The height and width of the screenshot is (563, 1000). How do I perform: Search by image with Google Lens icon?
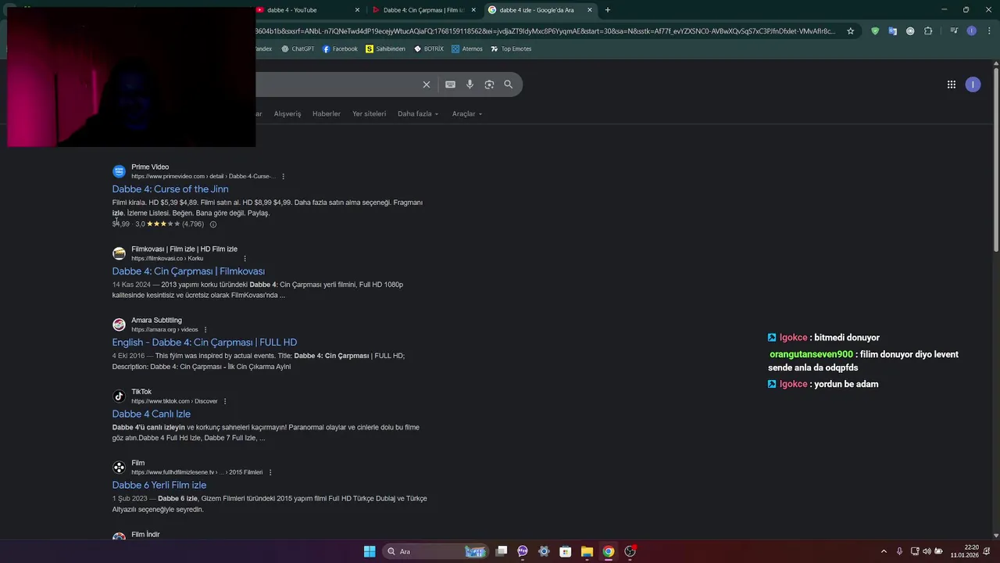tap(489, 84)
